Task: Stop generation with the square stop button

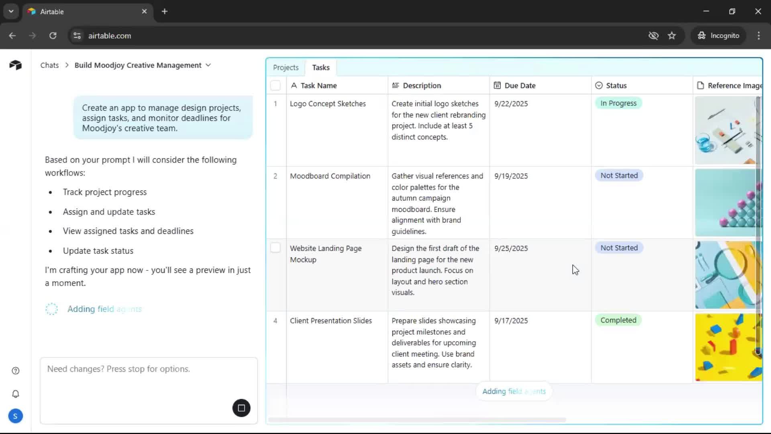Action: point(241,408)
